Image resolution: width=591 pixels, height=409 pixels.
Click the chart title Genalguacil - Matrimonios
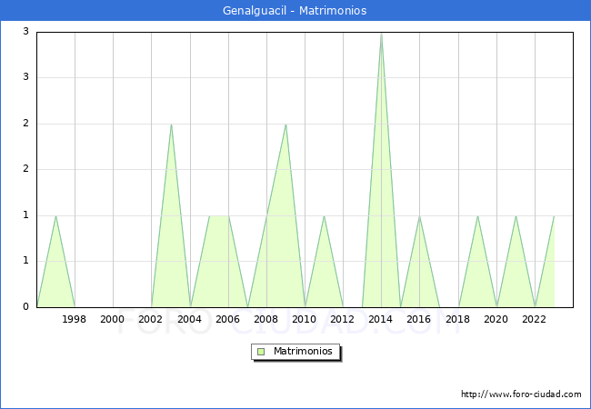point(295,11)
